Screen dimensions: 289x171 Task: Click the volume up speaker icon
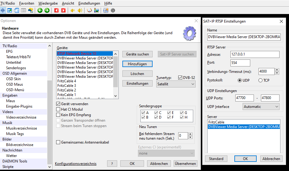(80, 10)
